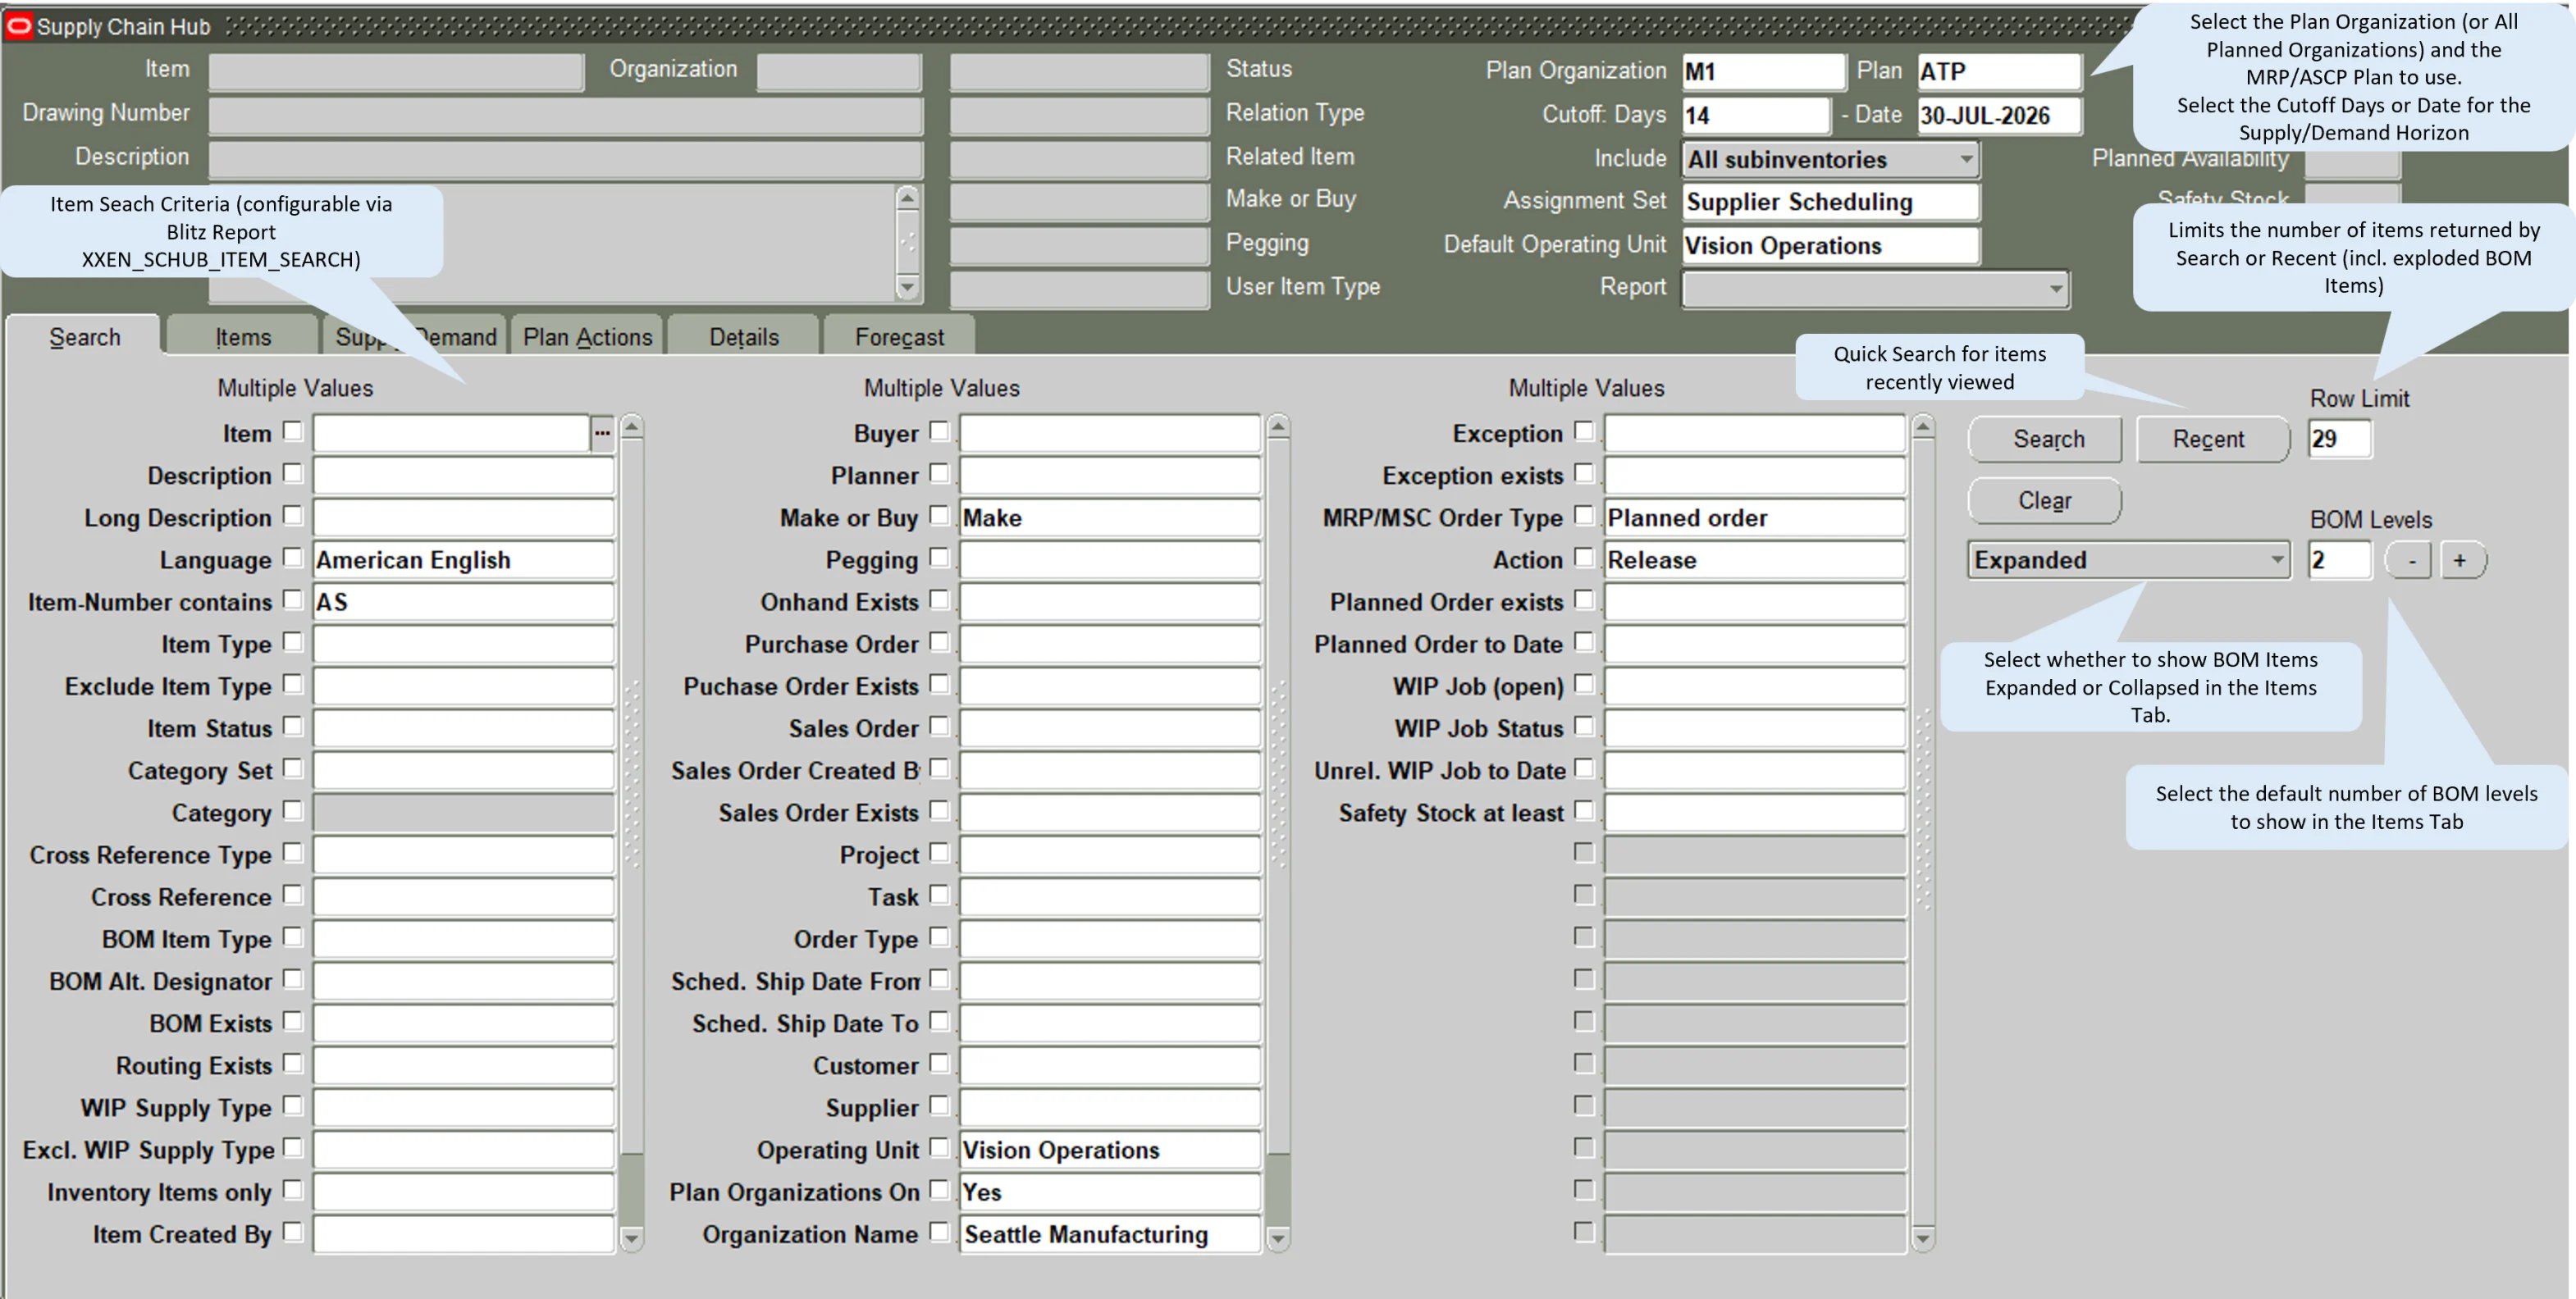The width and height of the screenshot is (2576, 1299).
Task: Toggle the Make or Buy criteria checkbox
Action: coord(938,515)
